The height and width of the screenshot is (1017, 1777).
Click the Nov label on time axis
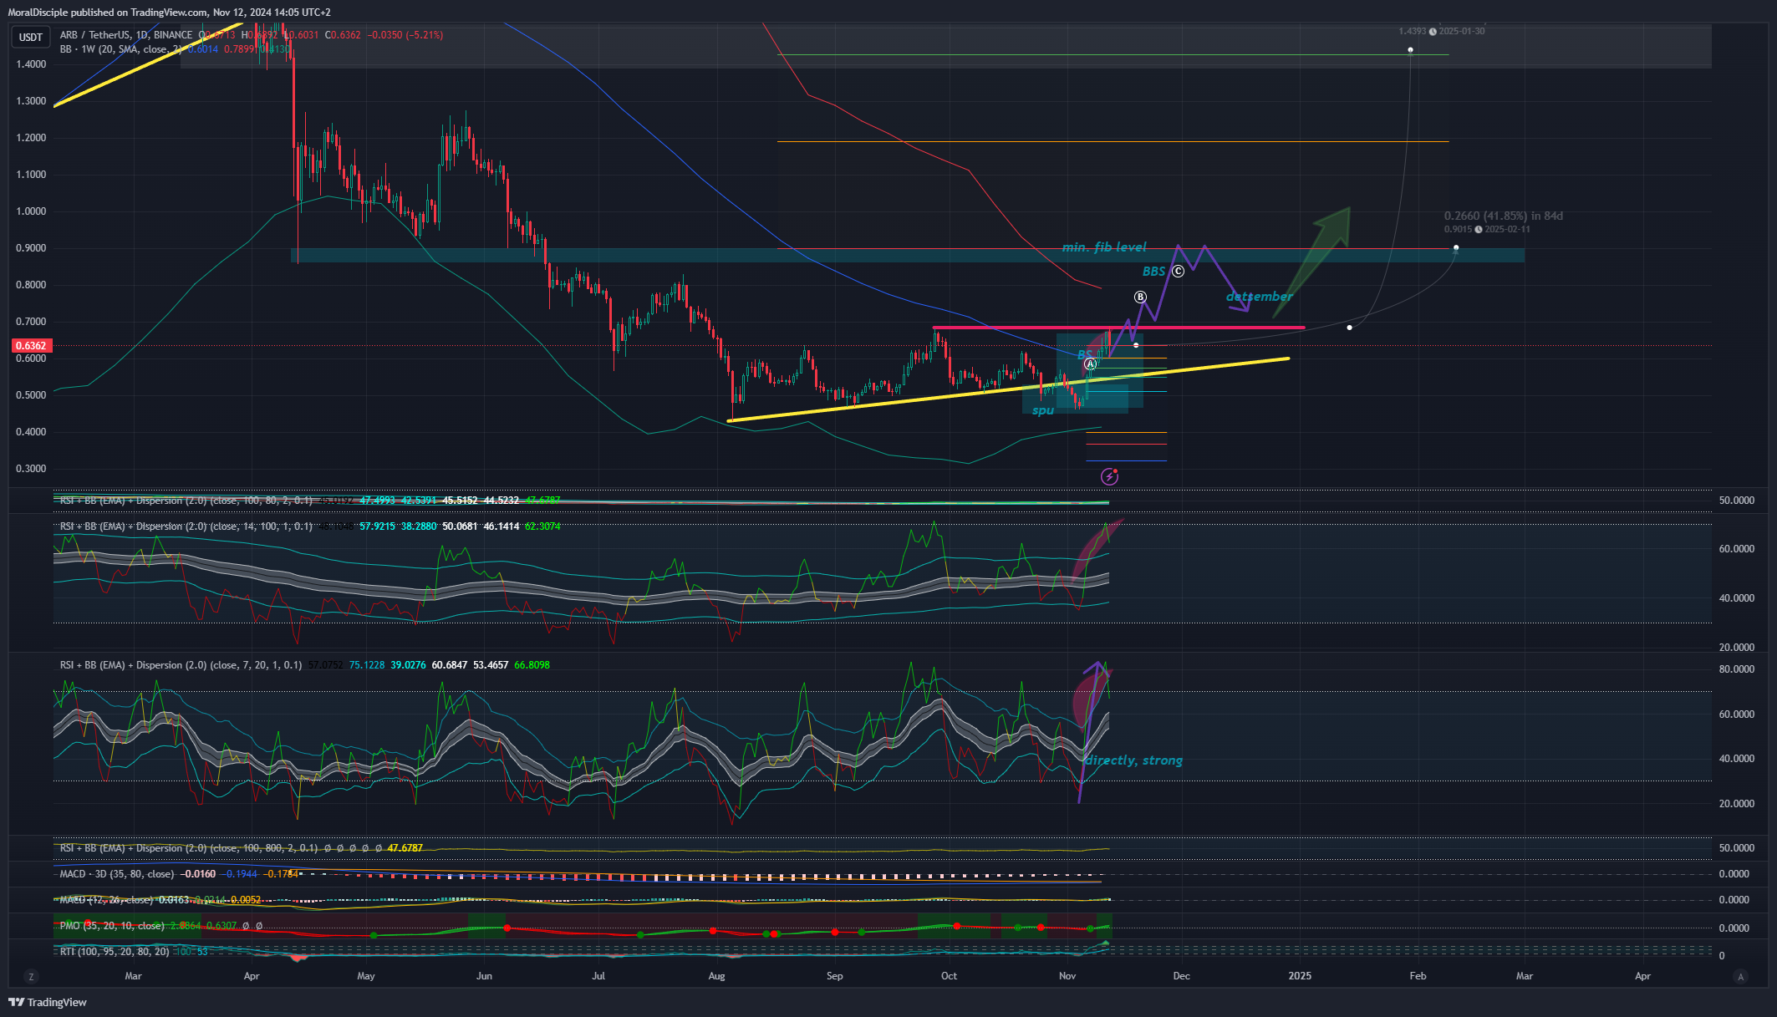pyautogui.click(x=1067, y=976)
